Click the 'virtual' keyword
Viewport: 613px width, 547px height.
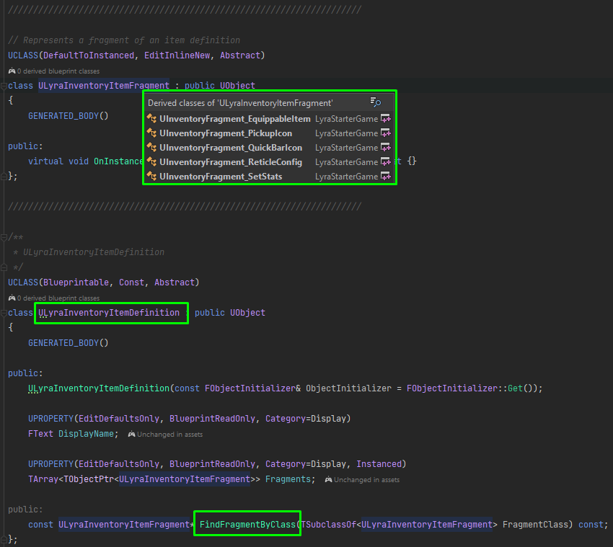[45, 161]
